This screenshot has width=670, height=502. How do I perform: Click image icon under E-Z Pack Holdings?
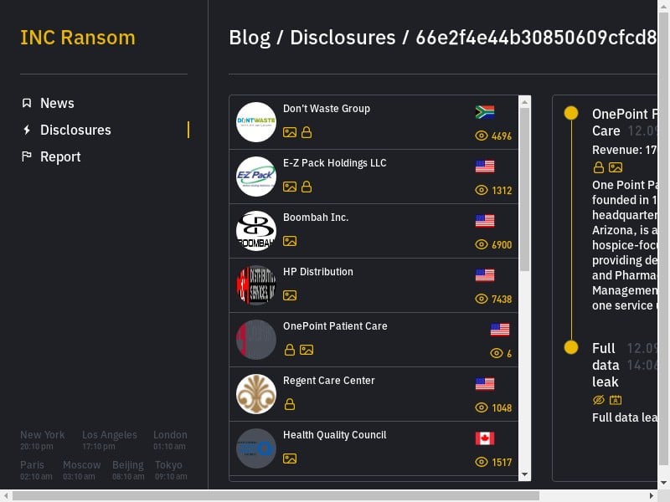(x=290, y=187)
